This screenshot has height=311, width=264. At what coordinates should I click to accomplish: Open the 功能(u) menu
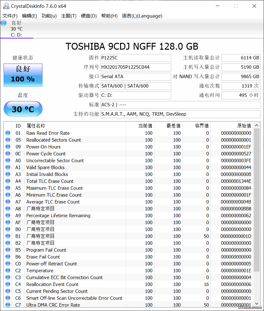[x=49, y=16]
